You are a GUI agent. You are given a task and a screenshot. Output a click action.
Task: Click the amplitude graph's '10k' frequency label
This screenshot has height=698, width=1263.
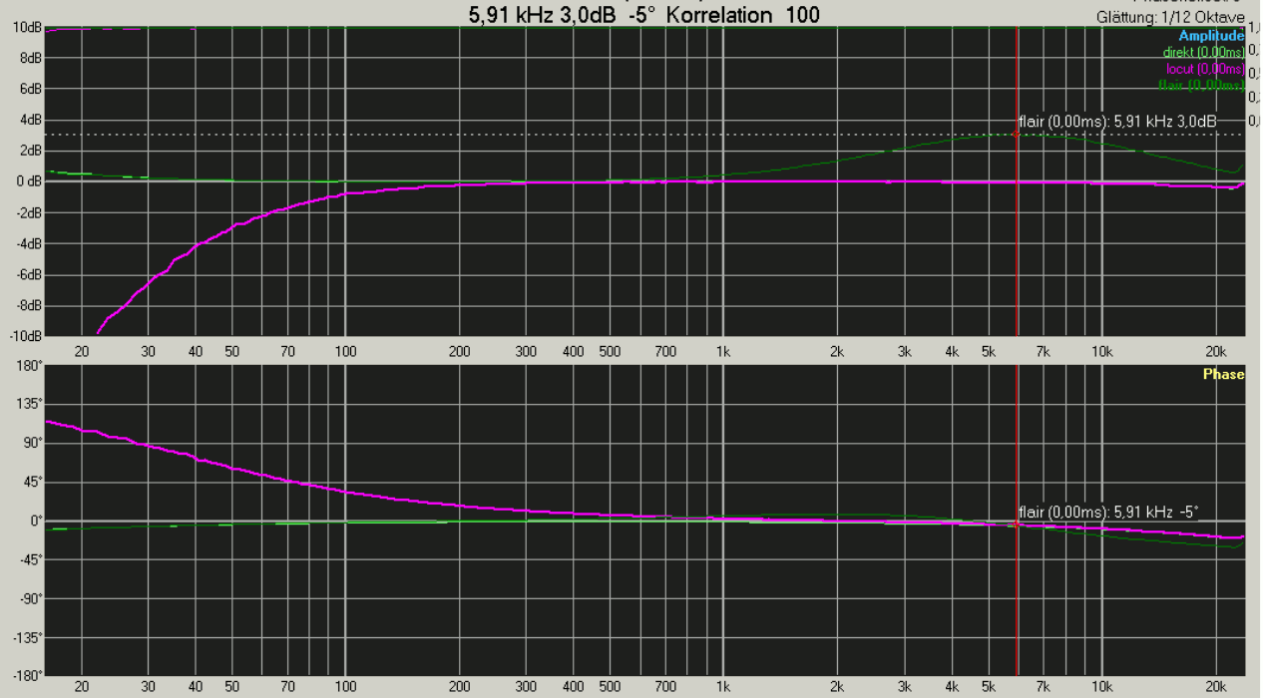click(1101, 351)
